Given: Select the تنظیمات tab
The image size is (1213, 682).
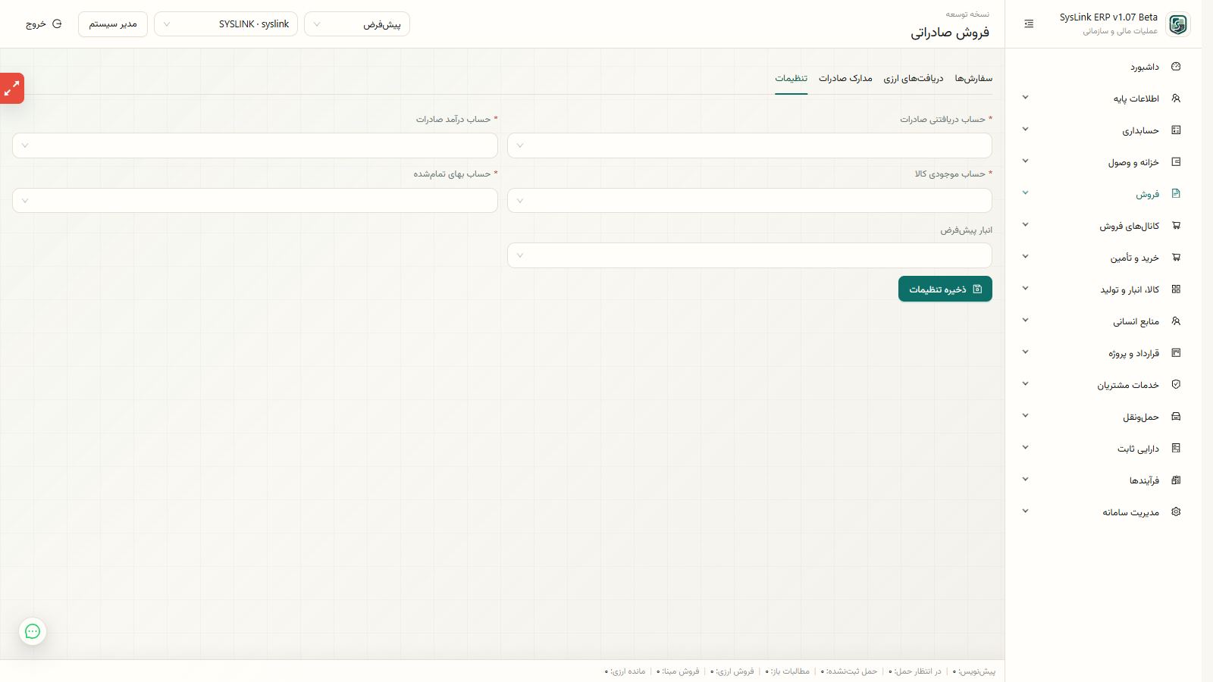Looking at the screenshot, I should tap(791, 79).
